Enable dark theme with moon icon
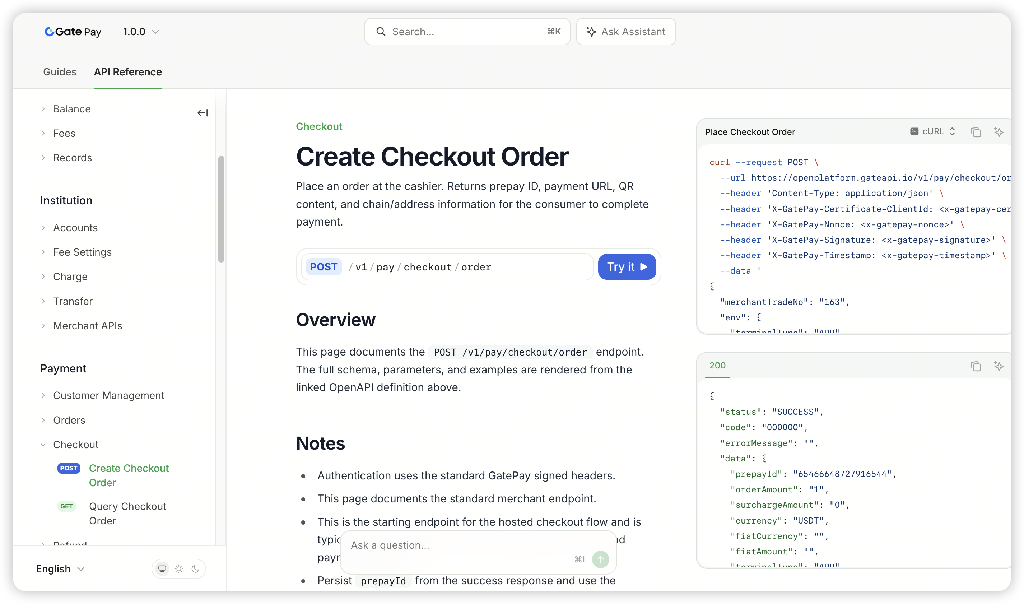Screen dimensions: 1024x604 195,568
